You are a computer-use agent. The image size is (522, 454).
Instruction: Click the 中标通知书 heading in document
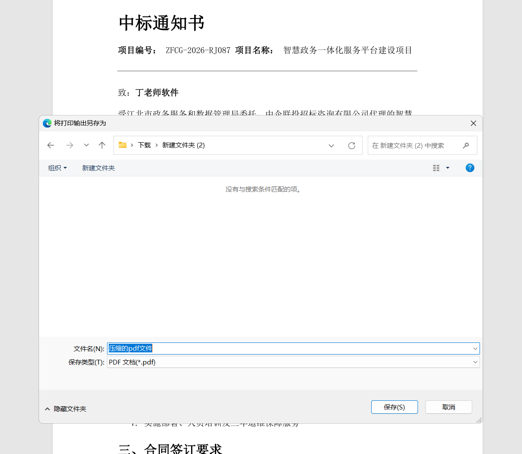click(161, 23)
